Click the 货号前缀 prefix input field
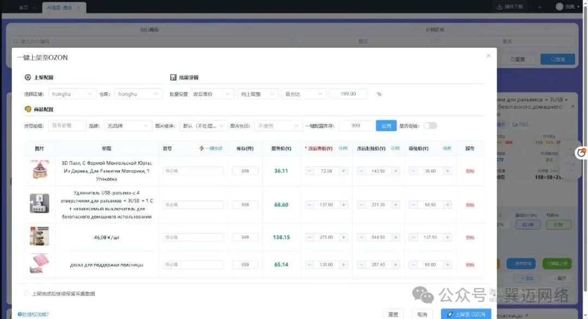This screenshot has width=588, height=319. (x=67, y=126)
